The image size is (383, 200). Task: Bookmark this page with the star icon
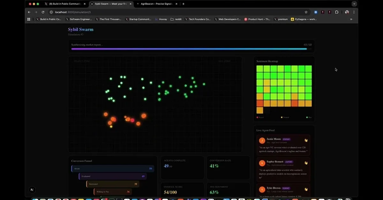tap(306, 12)
